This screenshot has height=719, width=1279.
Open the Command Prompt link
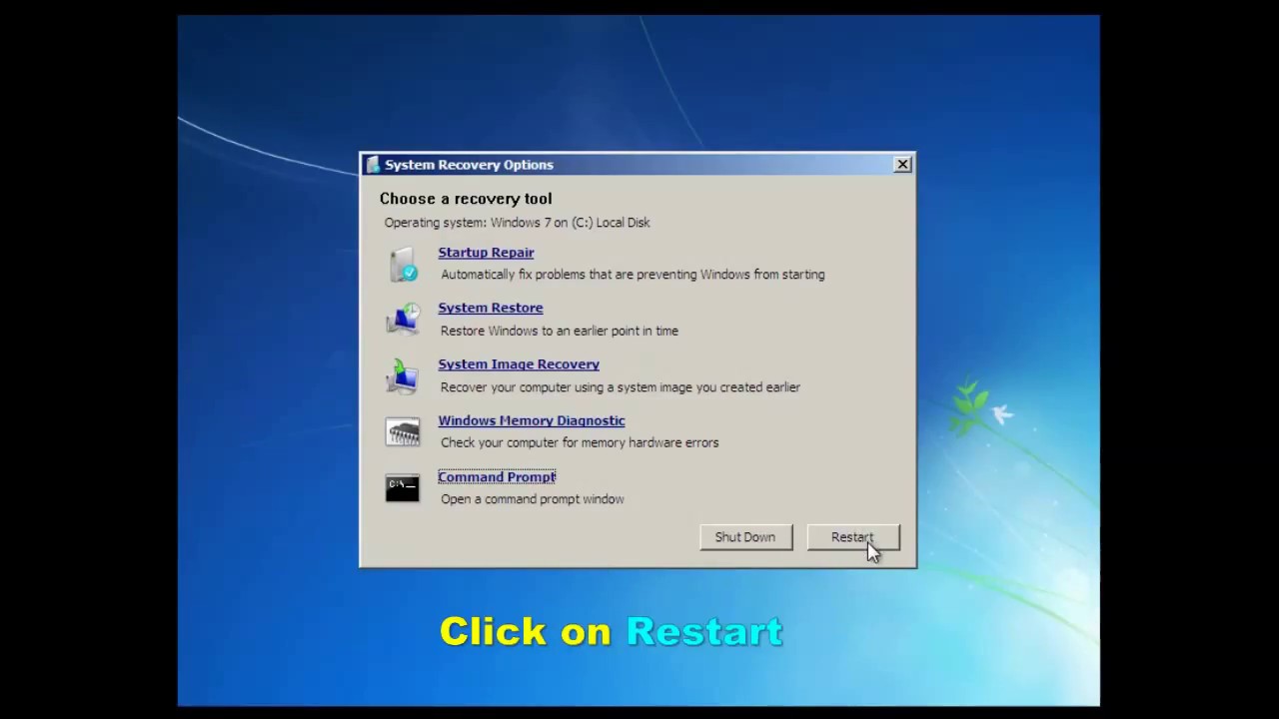497,476
